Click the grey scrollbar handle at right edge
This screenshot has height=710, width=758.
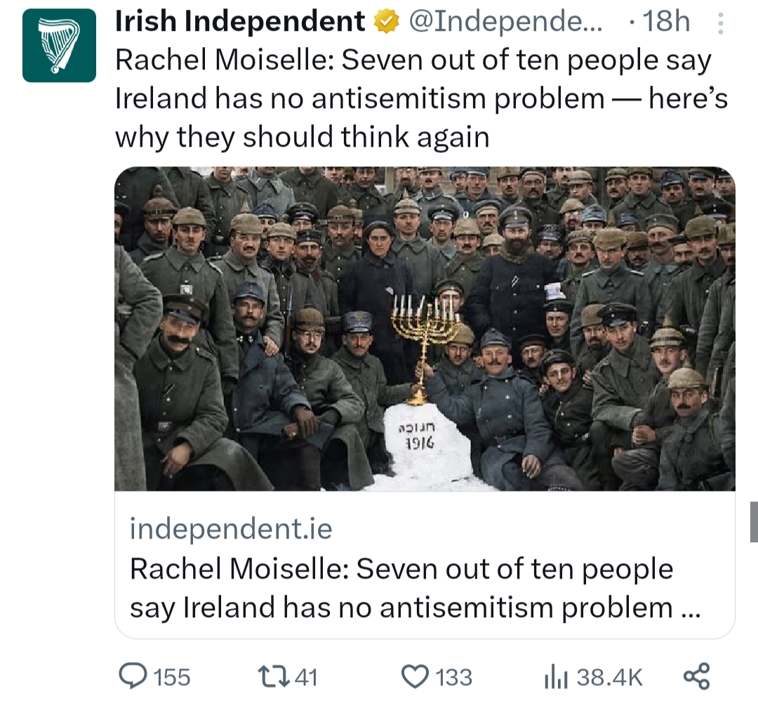click(x=754, y=522)
